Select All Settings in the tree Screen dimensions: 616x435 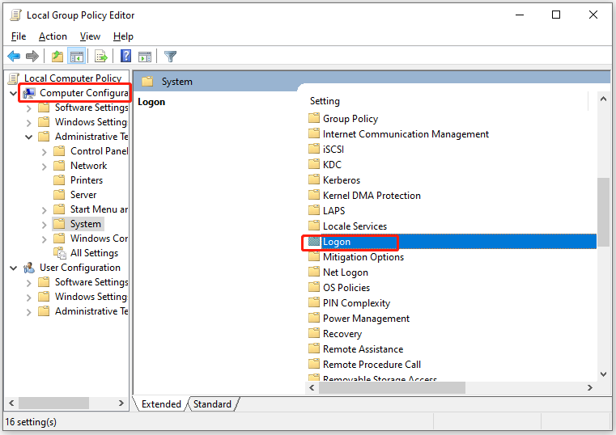coord(94,253)
